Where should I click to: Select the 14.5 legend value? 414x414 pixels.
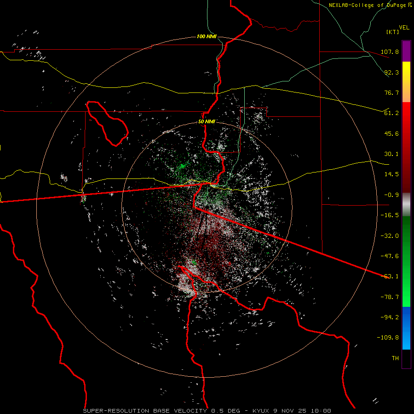391,174
